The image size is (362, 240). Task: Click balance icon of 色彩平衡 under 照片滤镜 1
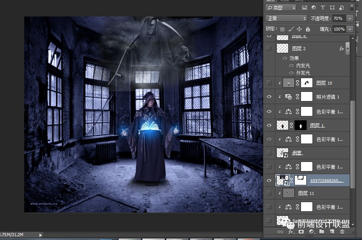click(x=288, y=112)
